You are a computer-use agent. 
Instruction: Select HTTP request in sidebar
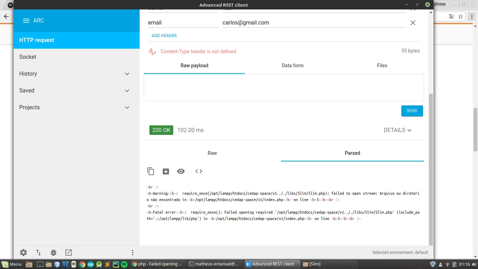[x=77, y=40]
